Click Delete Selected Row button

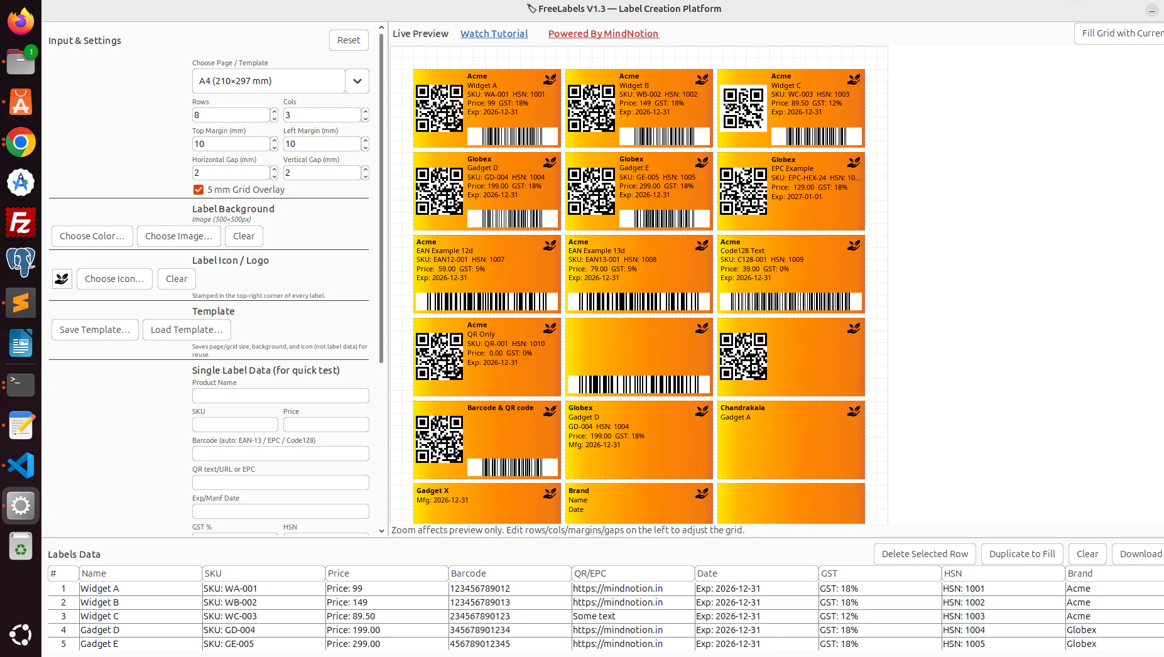(x=925, y=554)
